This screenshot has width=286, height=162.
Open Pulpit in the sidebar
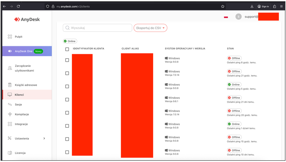[19, 37]
